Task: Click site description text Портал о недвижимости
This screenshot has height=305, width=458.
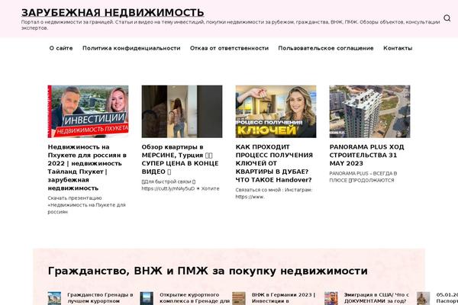Action: click(231, 25)
